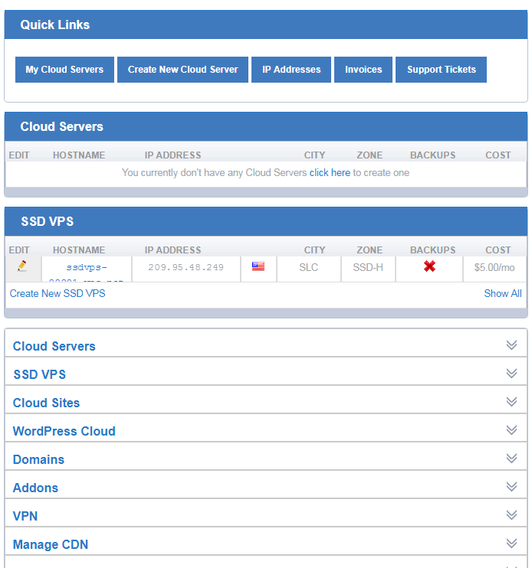
Task: Open the VPN accordion title
Action: [x=25, y=516]
